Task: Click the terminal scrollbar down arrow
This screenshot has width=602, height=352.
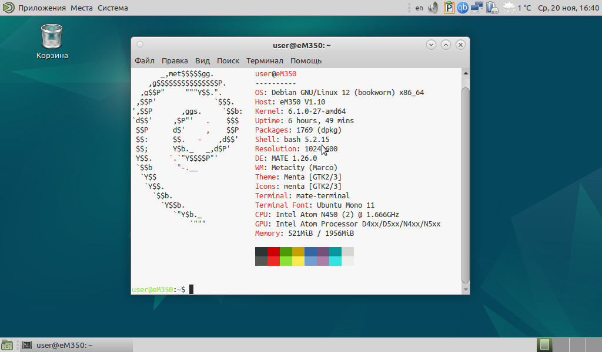Action: coord(466,290)
